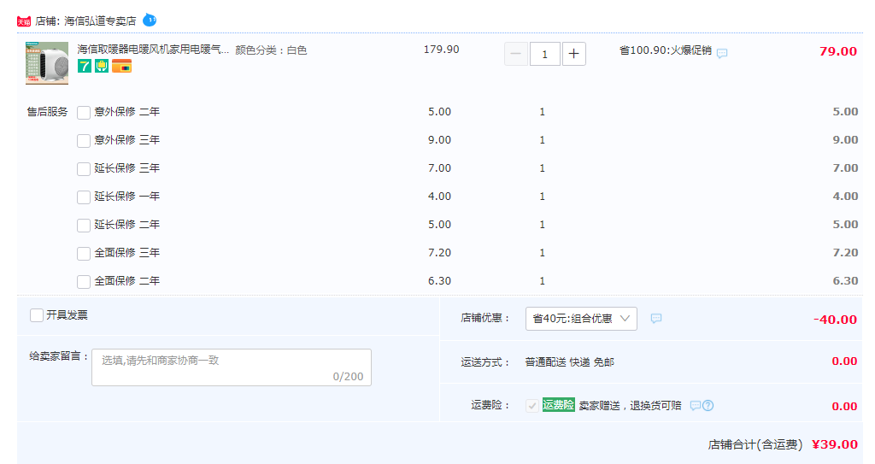Decrease quantity with the minus button

tap(516, 54)
